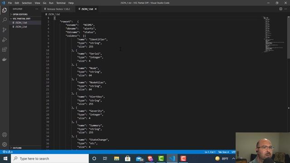Open the red Camtasia recorder taskbar icon
This screenshot has height=163, width=290.
point(183,158)
